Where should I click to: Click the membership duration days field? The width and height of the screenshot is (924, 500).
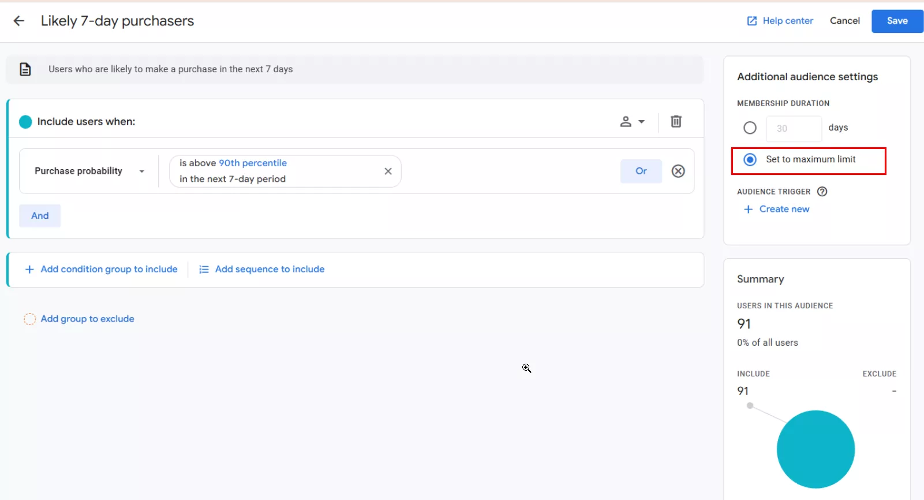794,128
